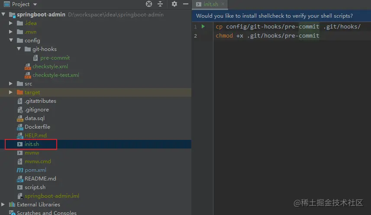Collapse the config folder
Viewport: 371px width, 215px height.
pos(11,40)
